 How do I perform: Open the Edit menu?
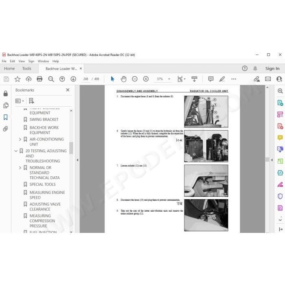click(x=12, y=61)
